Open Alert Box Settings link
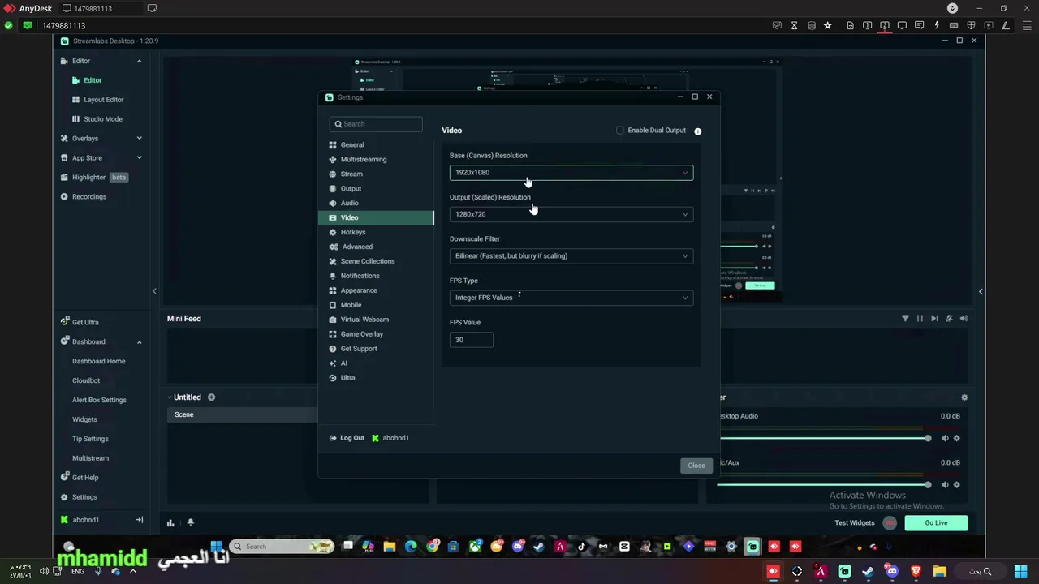Screen dimensions: 1039x584 (99, 400)
